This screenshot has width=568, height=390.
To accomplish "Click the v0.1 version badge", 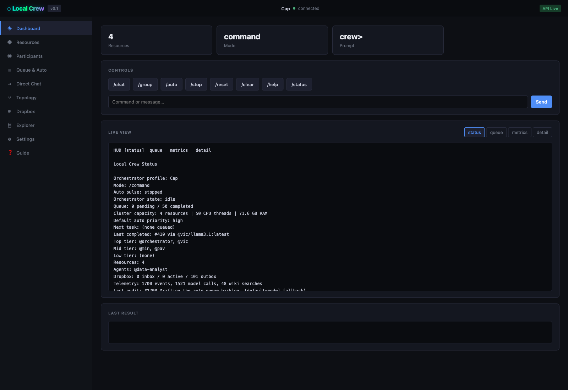I will click(54, 9).
